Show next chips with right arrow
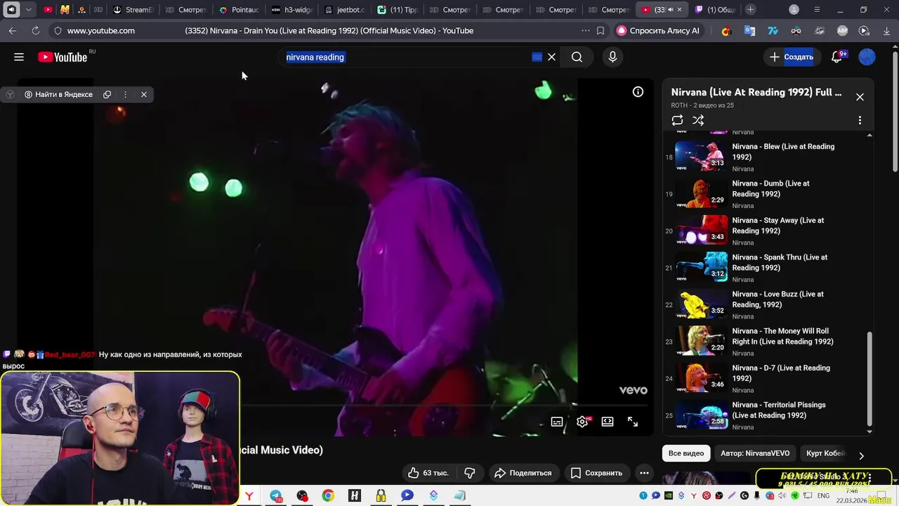Screen dimensions: 899x506 tap(861, 455)
